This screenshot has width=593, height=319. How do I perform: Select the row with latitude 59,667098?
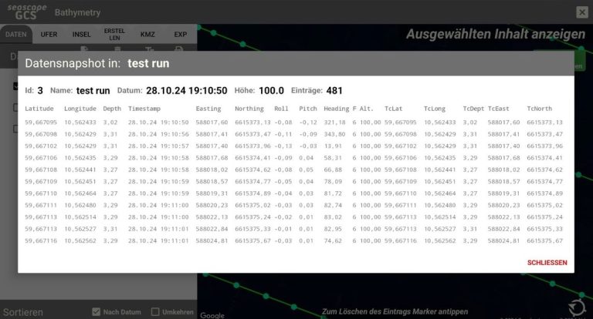(294, 134)
